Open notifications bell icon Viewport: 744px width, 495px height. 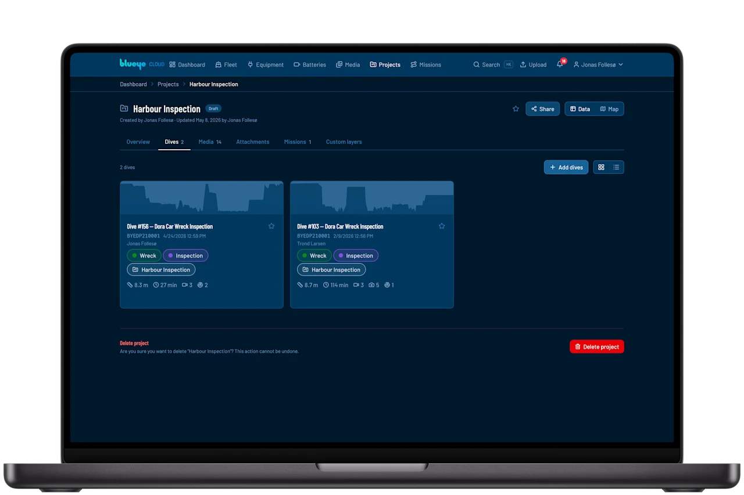pos(560,64)
